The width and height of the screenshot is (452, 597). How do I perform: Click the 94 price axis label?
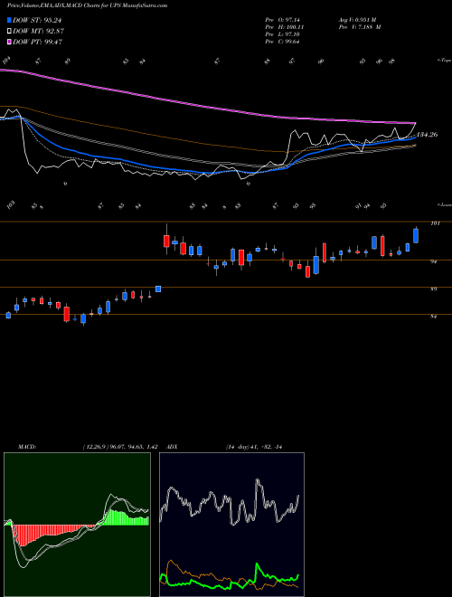click(433, 261)
